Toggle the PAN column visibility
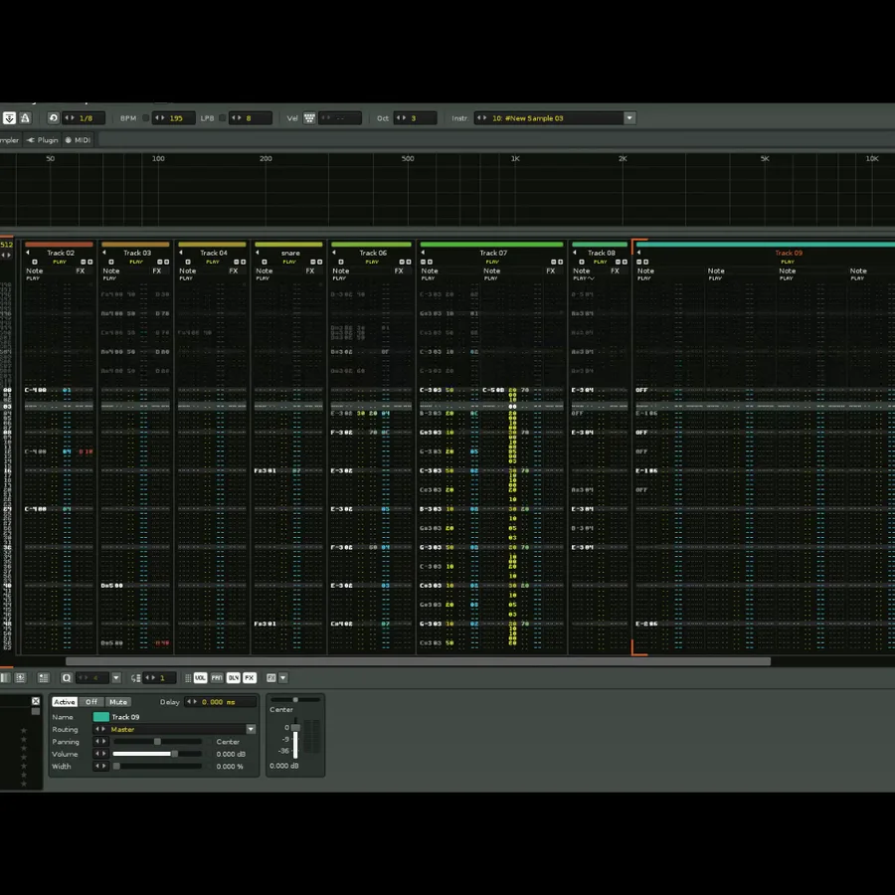This screenshot has width=895, height=895. point(217,677)
